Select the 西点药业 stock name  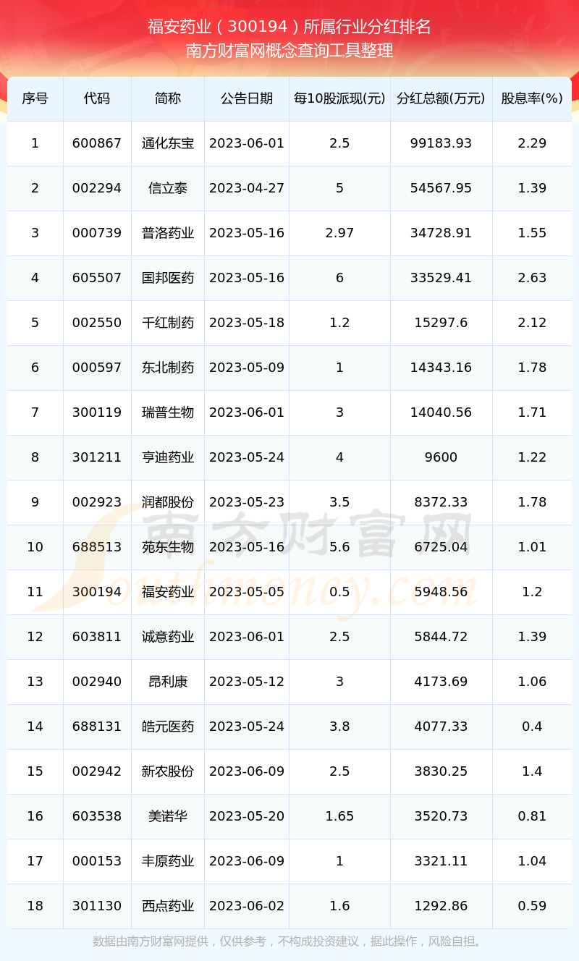point(168,906)
